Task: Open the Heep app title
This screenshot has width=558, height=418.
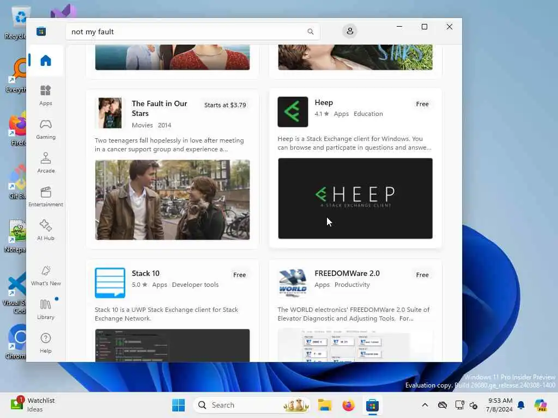Action: (324, 102)
